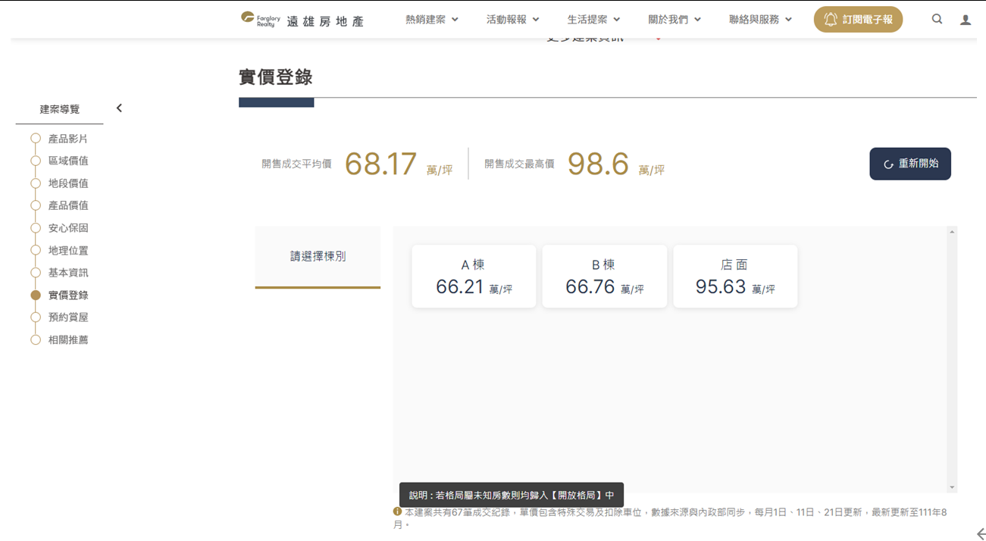986x541 pixels.
Task: Expand the 聯絡與服務 dropdown menu
Action: (x=759, y=20)
